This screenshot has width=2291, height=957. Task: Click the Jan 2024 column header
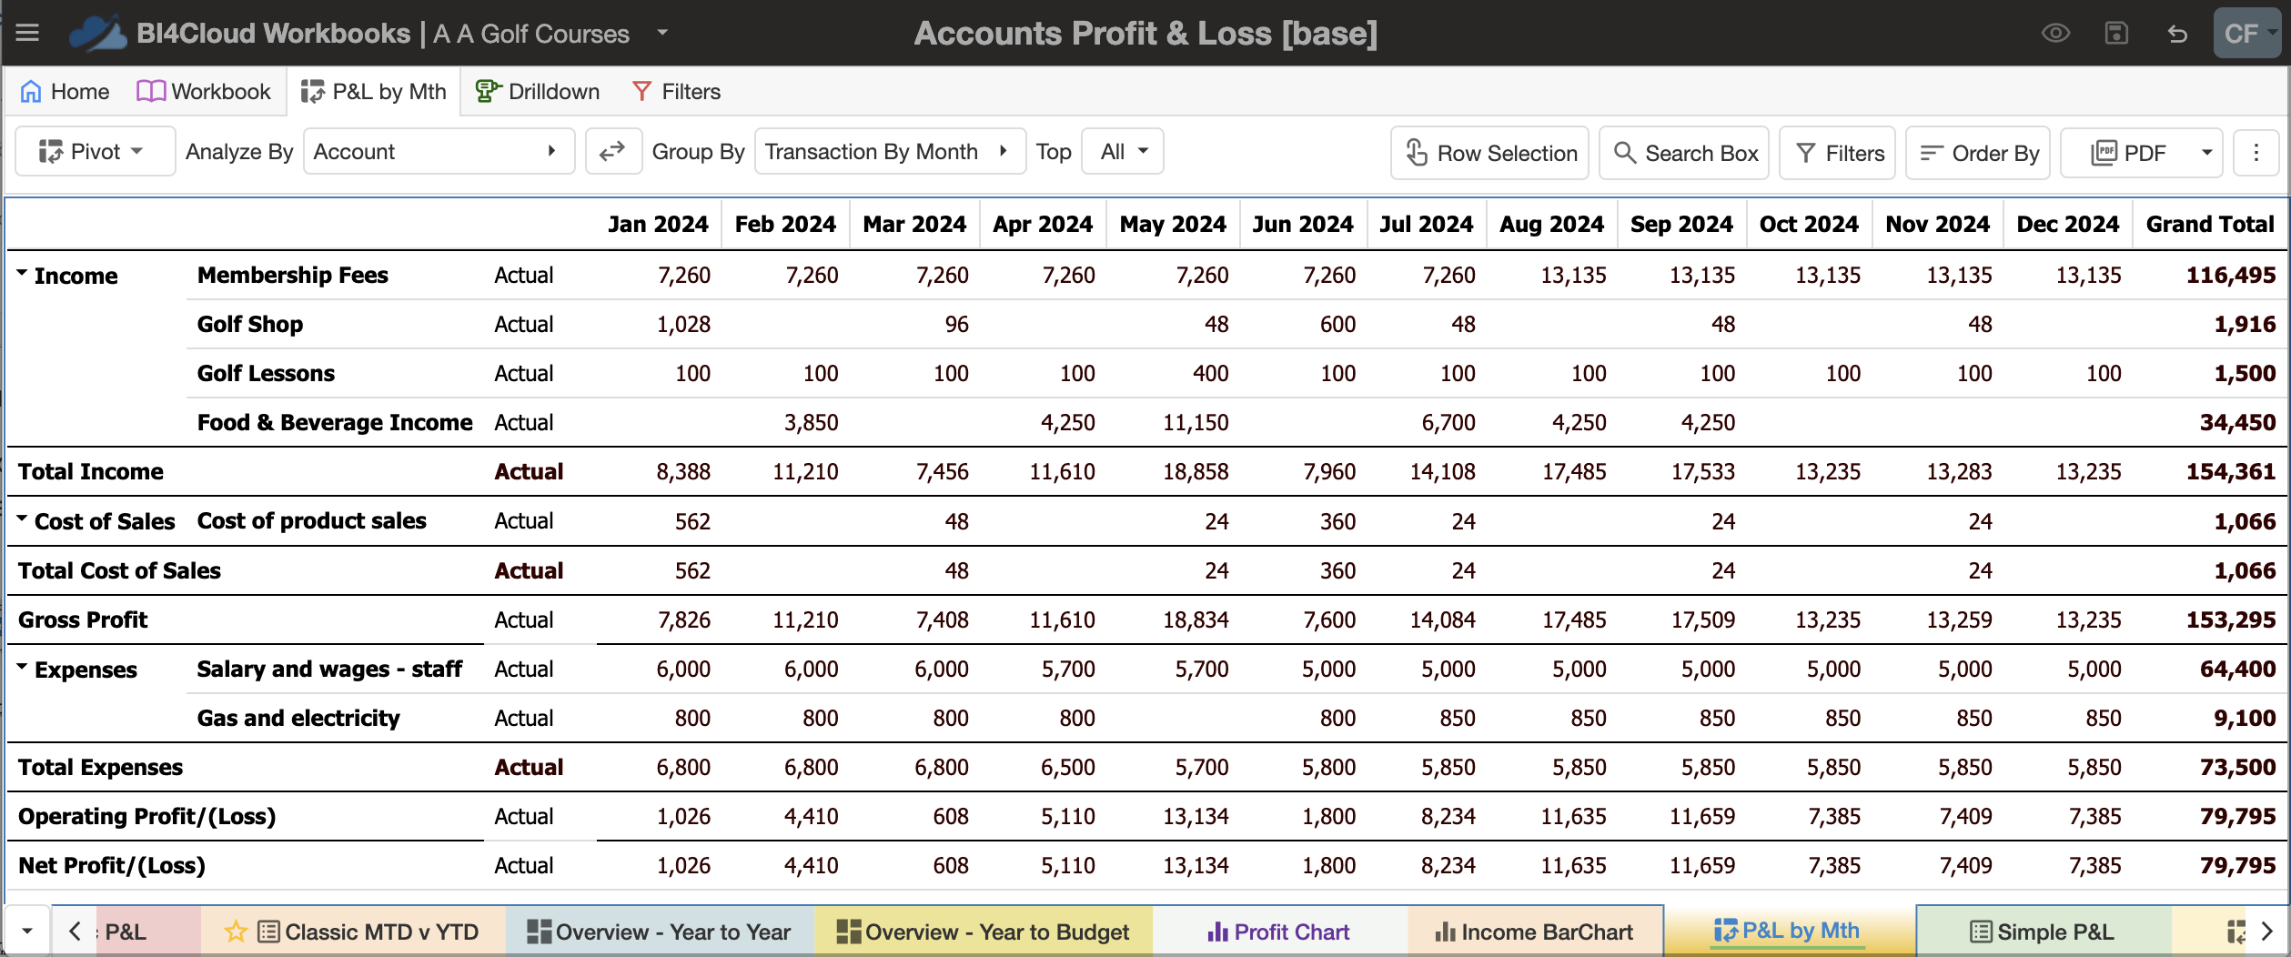[x=658, y=225]
